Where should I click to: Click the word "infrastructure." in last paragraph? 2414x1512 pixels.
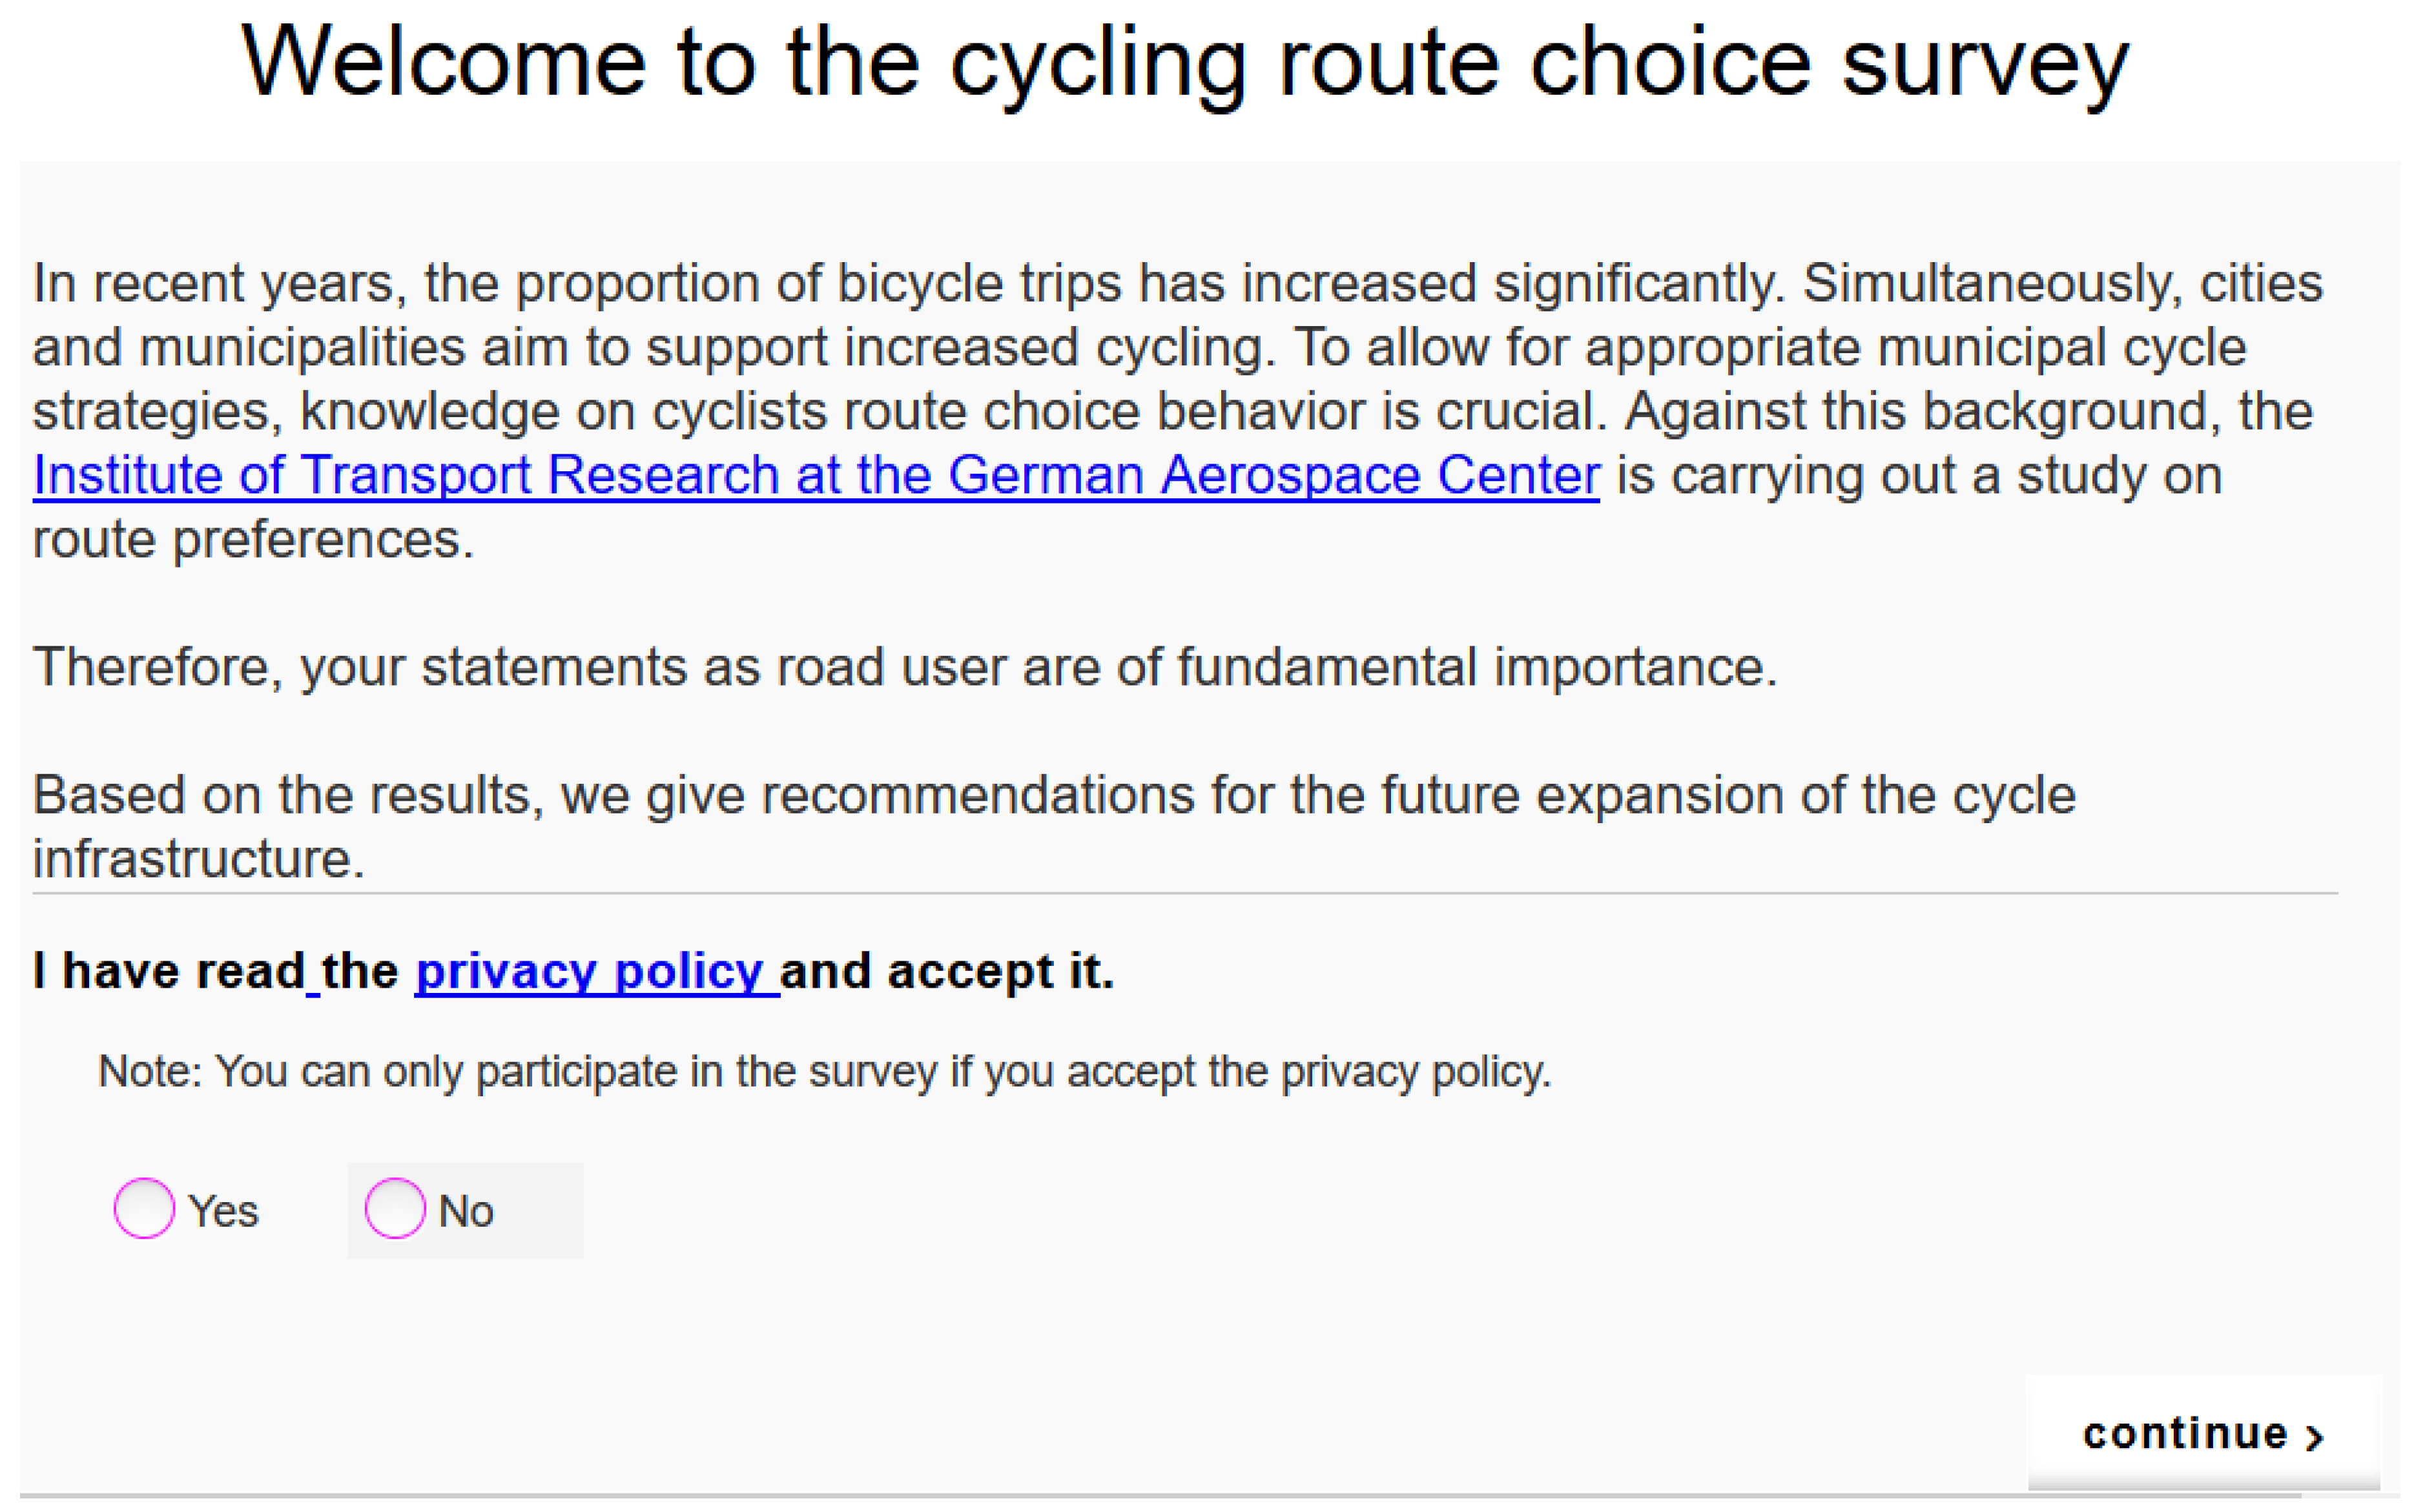(198, 859)
